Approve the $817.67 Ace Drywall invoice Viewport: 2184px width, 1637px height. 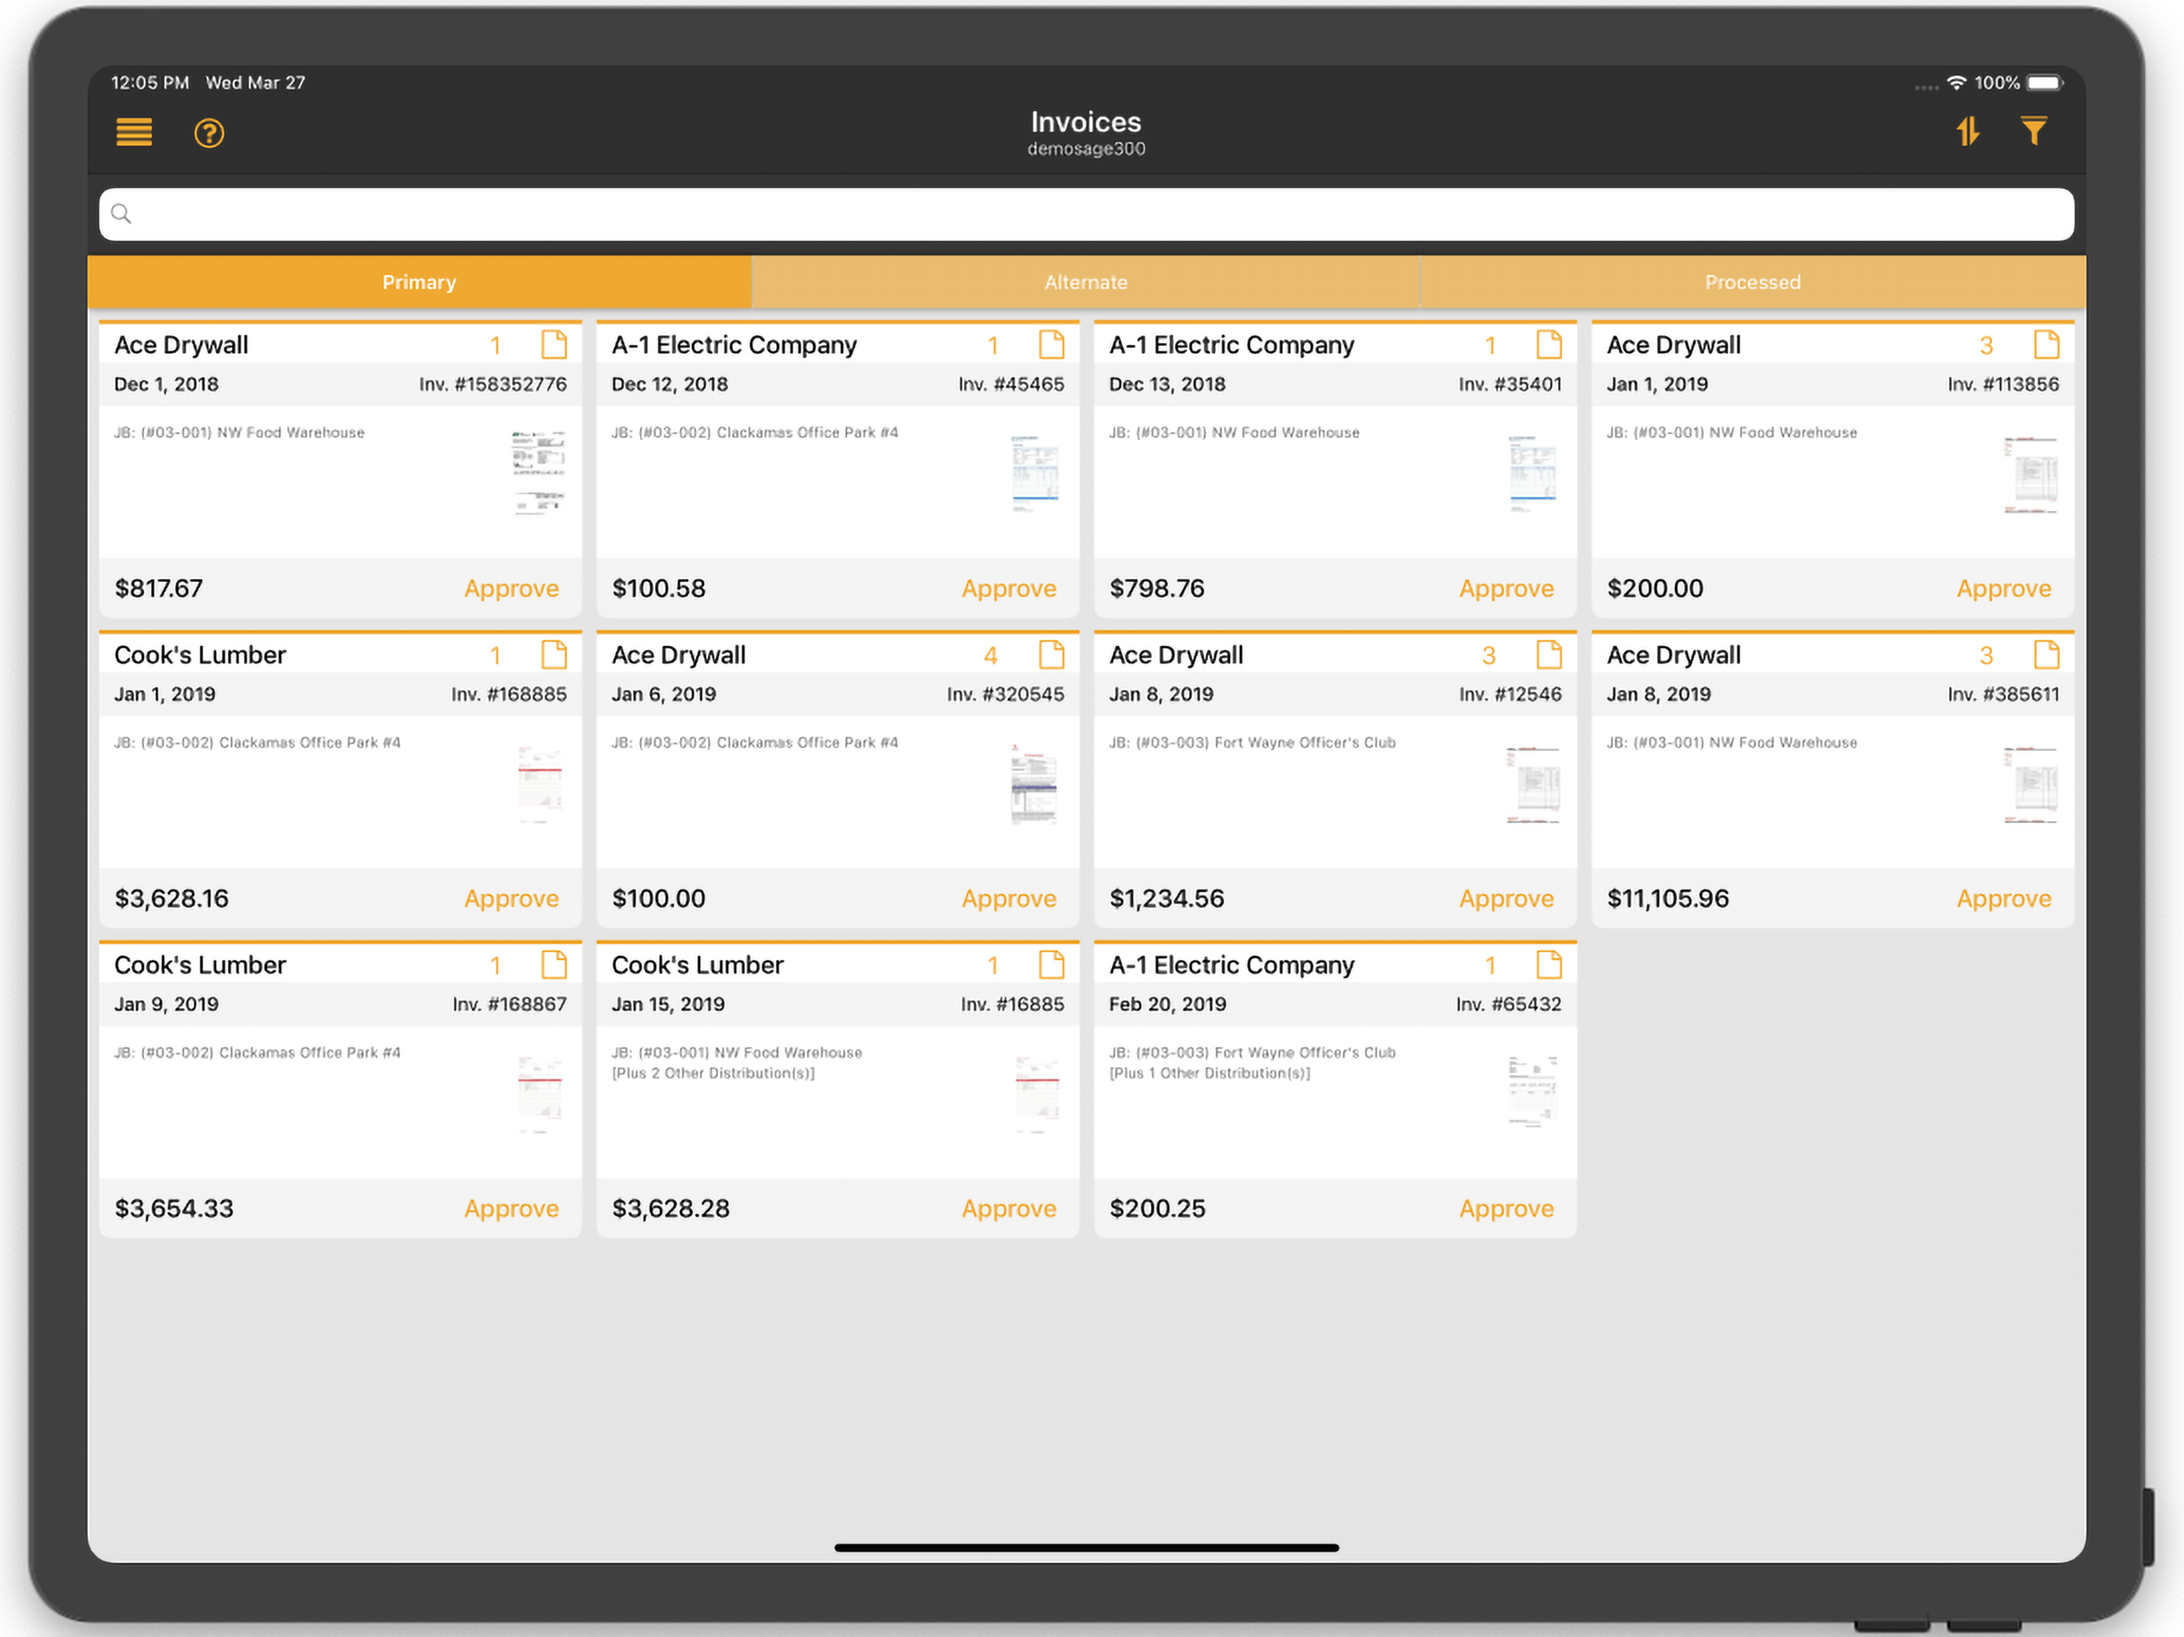tap(512, 588)
